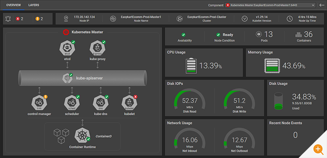This screenshot has height=158, width=327.
Task: Open the 2 warning alerts indicator
Action: 39,19
